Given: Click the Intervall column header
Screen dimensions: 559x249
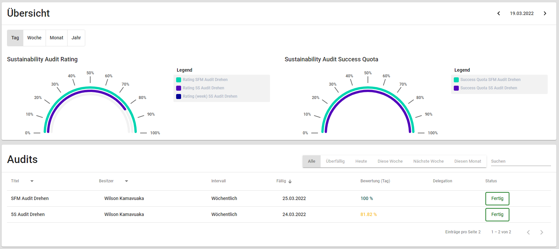Looking at the screenshot, I should tap(218, 181).
